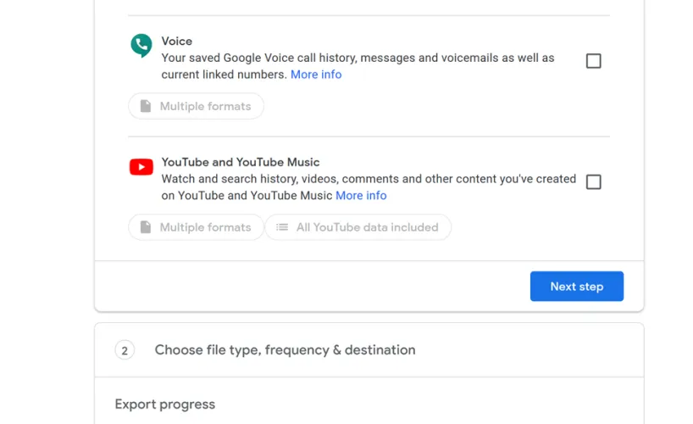Click the Google Voice description text
Viewport: 693px width, 424px height.
point(358,59)
